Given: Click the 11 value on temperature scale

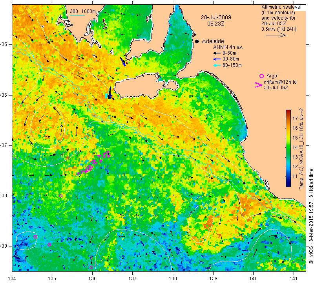Looking at the screenshot, I should 295,176.
